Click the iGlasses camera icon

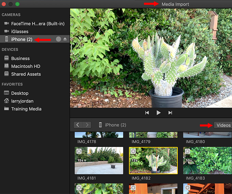6,31
